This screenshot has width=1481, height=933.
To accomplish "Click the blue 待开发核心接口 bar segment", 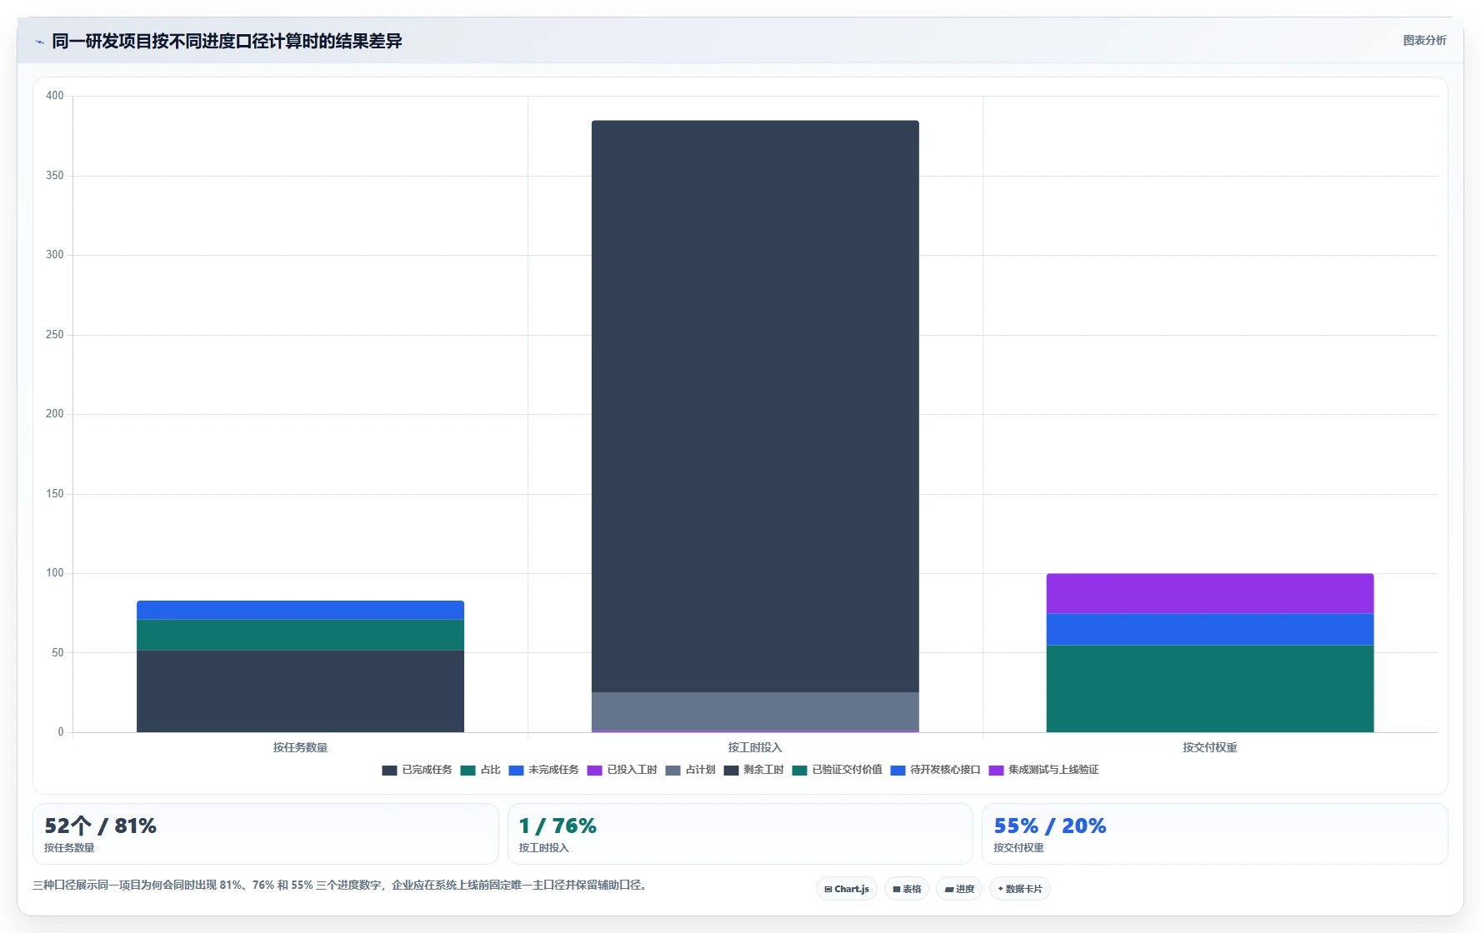I will pyautogui.click(x=1210, y=629).
